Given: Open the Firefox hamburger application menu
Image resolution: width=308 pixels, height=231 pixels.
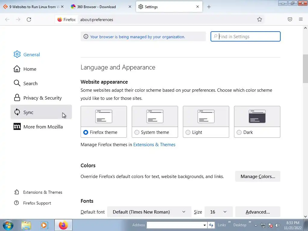Looking at the screenshot, I should pos(301,19).
